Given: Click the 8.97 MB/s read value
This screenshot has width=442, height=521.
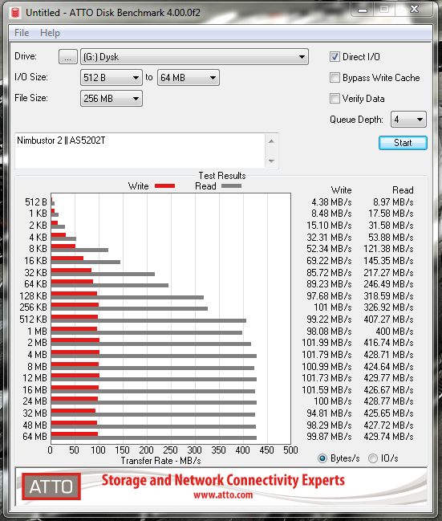Looking at the screenshot, I should [393, 202].
